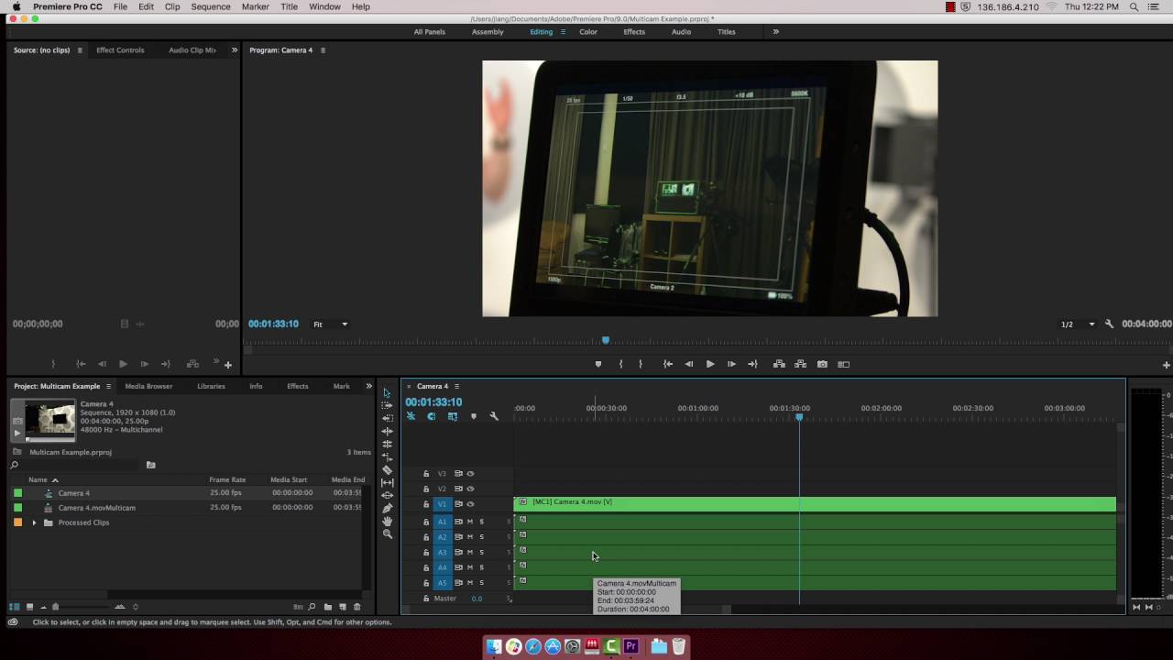Toggle timeline Snap magnet icon

pos(431,416)
